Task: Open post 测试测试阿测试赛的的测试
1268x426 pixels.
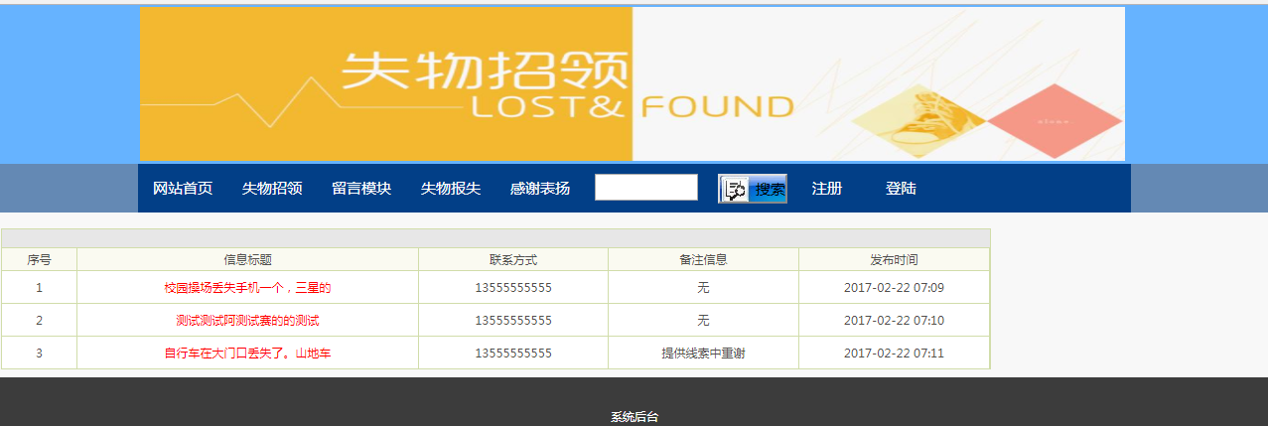Action: (x=247, y=321)
